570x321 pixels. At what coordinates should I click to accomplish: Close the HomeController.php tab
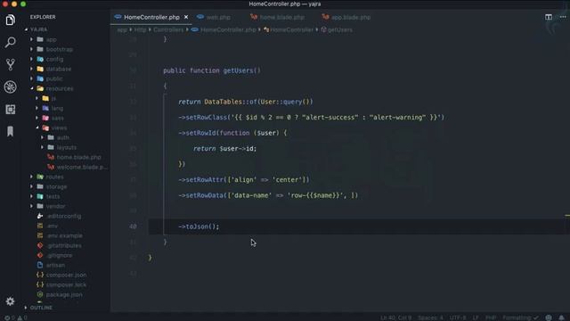(186, 17)
